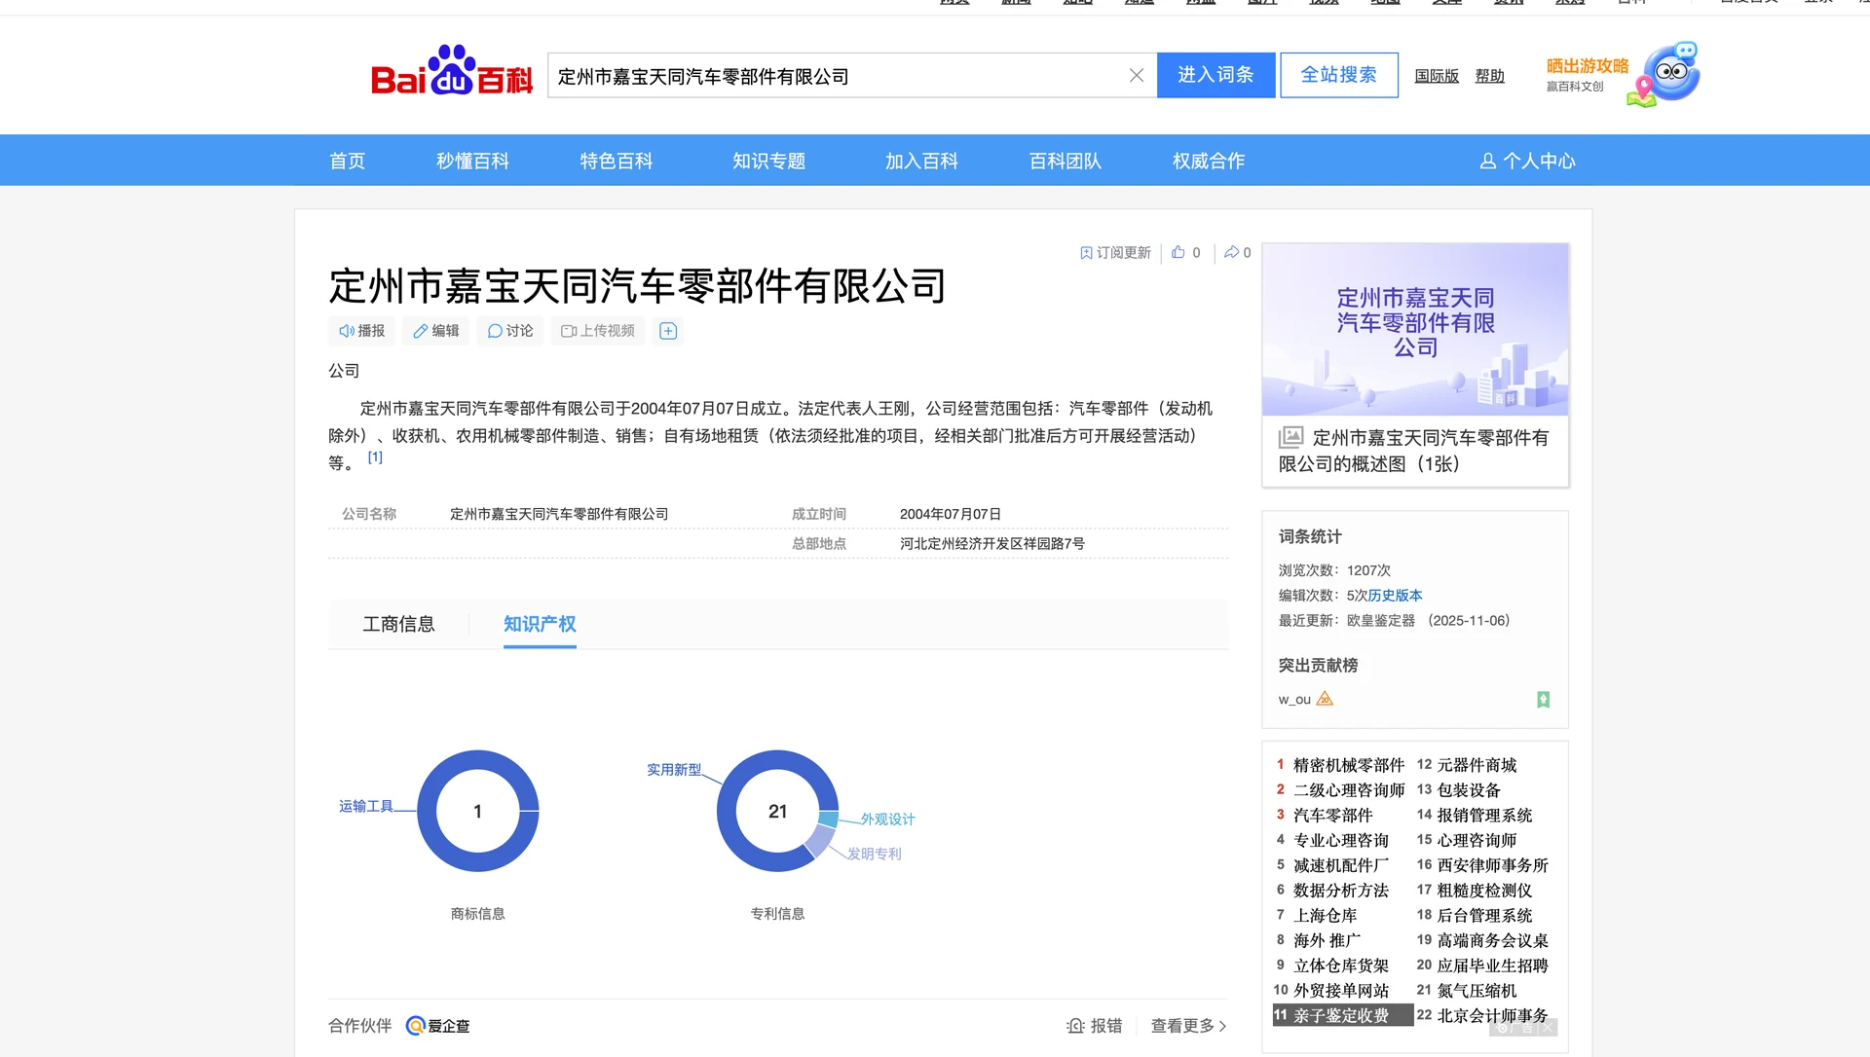Viewport: 1870px width, 1057px height.
Task: Open the 历史版本 link
Action: [x=1395, y=596]
